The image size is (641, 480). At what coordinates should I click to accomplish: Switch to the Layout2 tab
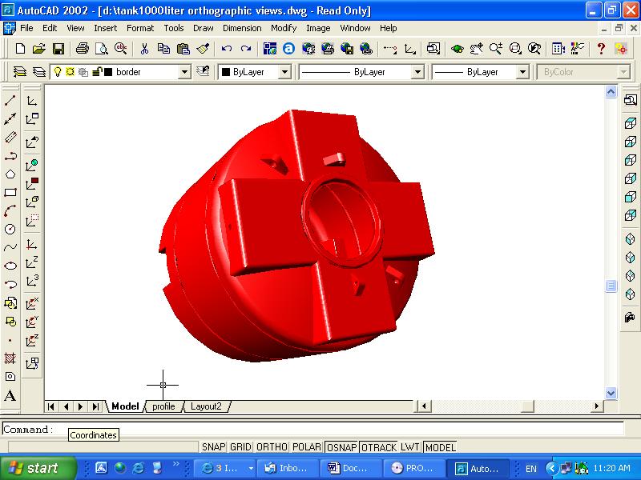pyautogui.click(x=206, y=406)
